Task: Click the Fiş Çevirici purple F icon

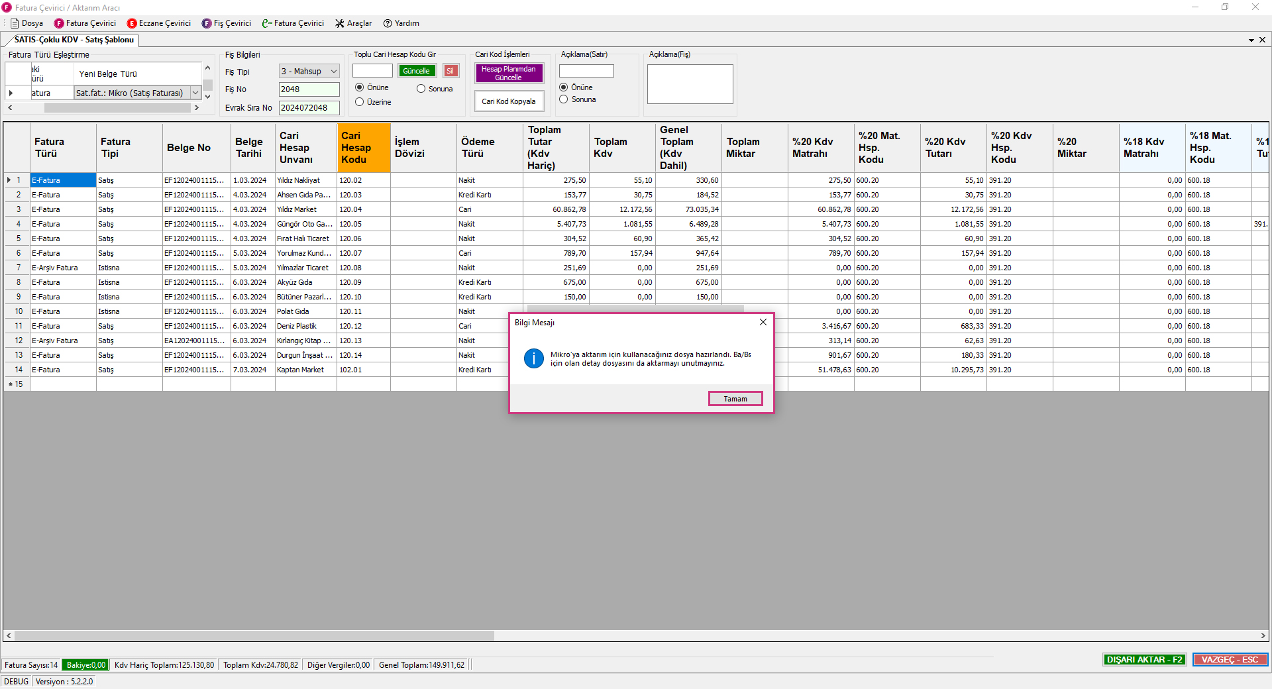Action: click(207, 23)
